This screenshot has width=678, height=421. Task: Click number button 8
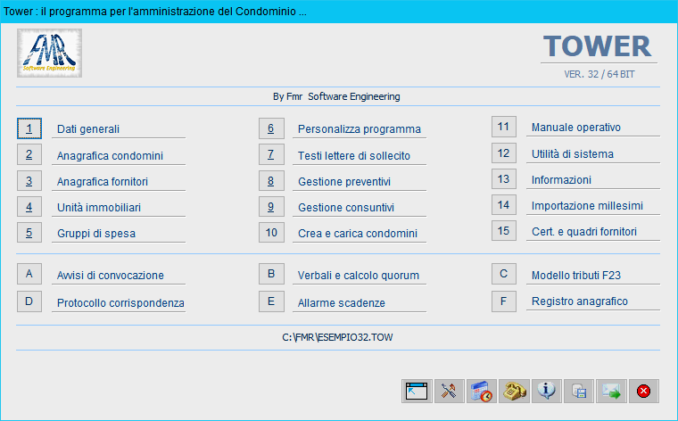pyautogui.click(x=271, y=181)
